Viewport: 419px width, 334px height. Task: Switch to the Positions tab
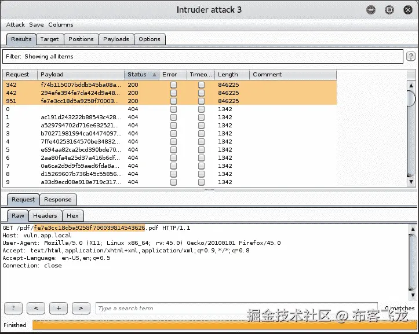81,39
